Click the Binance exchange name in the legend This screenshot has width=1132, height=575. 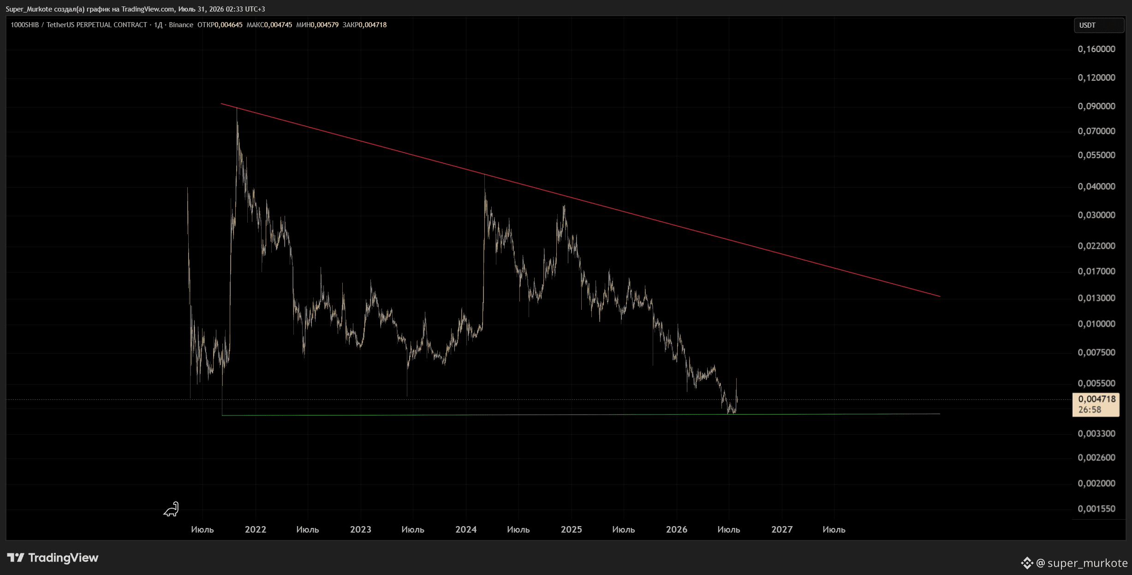[x=181, y=25]
